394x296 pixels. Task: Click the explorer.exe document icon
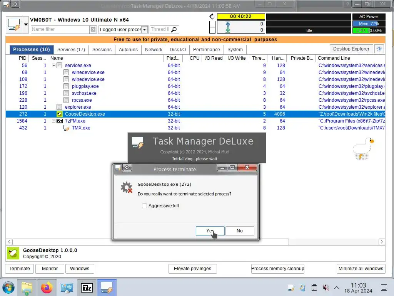point(59,107)
